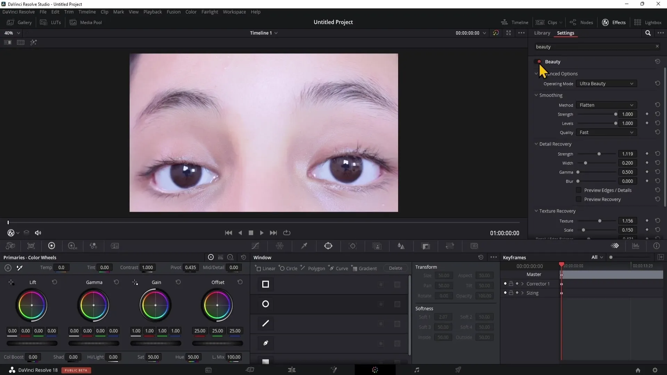Click the Fusion menu item
The width and height of the screenshot is (667, 375).
tap(173, 11)
